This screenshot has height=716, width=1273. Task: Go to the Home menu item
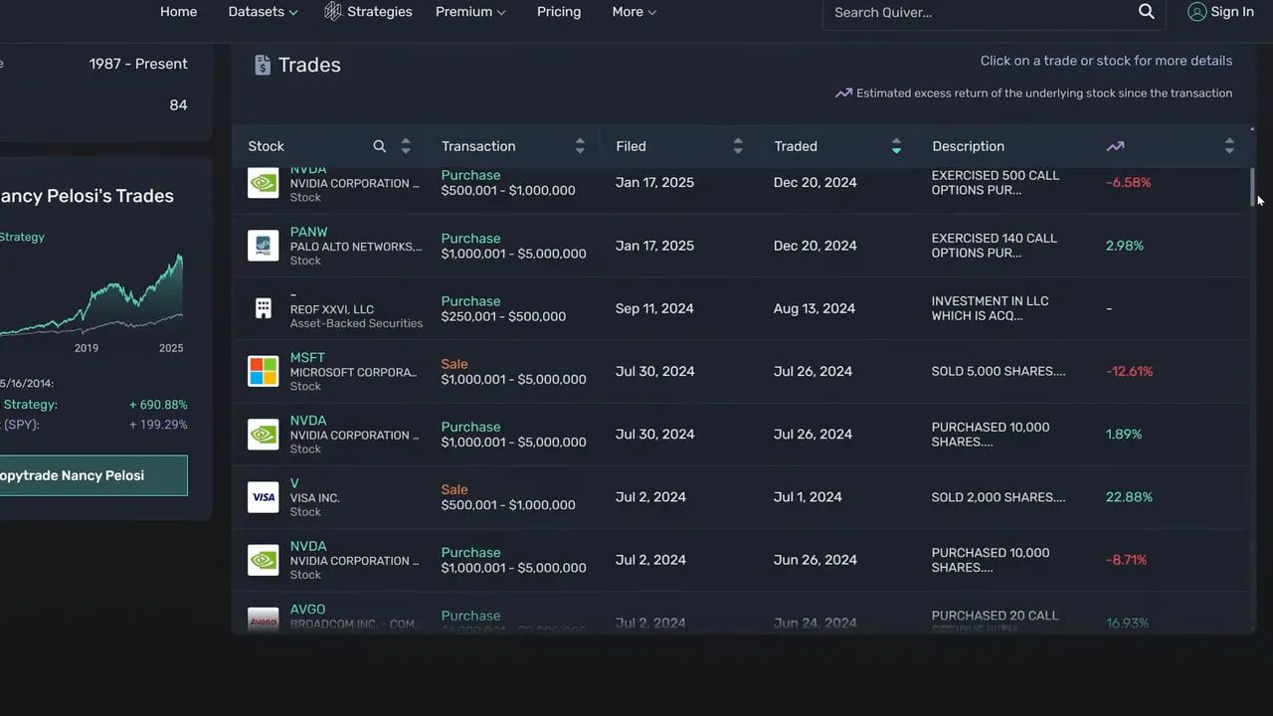click(x=178, y=11)
